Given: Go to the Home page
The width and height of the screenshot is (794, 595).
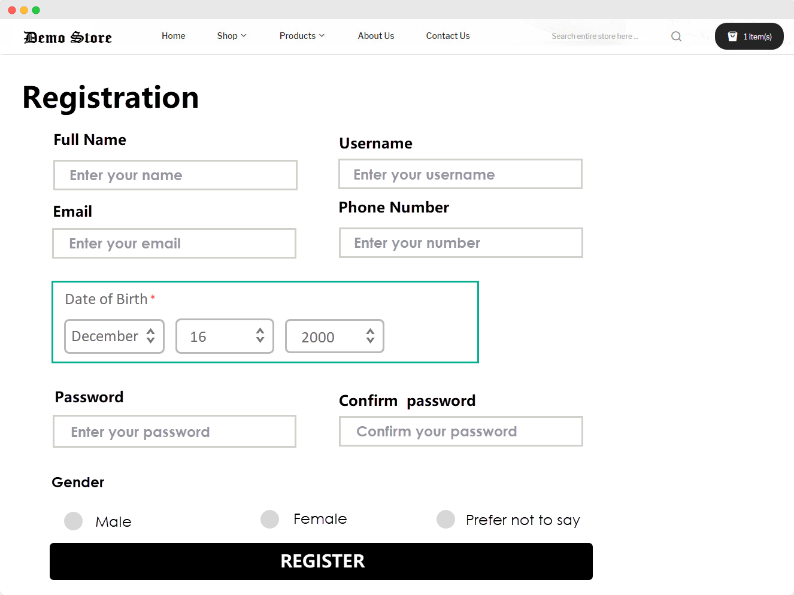Looking at the screenshot, I should (x=174, y=36).
